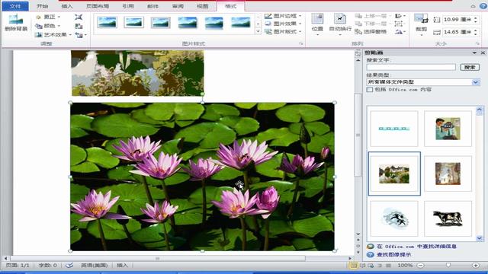Open the 图片版式 picture layout dropdown
Image resolution: width=488 pixels, height=274 pixels.
tap(283, 31)
